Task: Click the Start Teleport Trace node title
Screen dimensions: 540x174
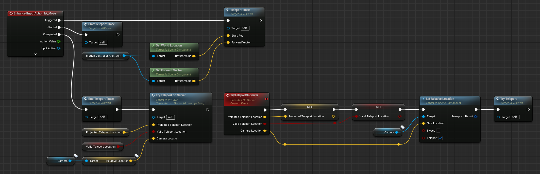Action: pos(102,24)
